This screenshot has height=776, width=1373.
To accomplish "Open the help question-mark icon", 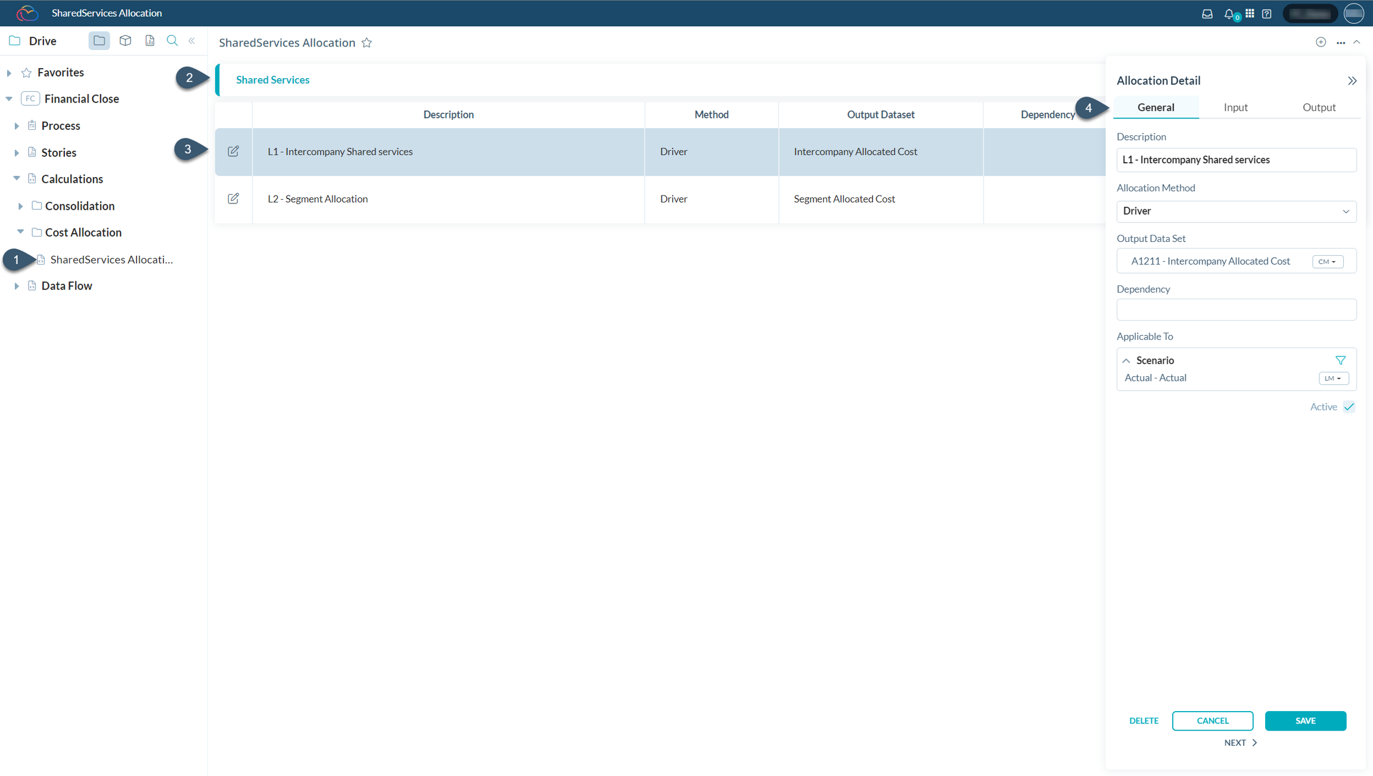I will [1267, 13].
